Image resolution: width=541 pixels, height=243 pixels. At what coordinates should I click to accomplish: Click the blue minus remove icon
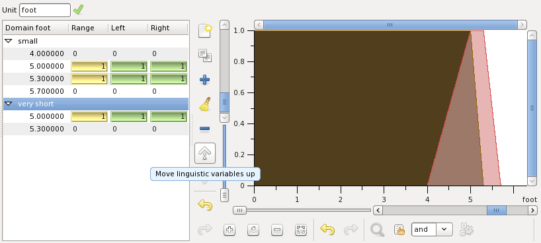pyautogui.click(x=204, y=129)
